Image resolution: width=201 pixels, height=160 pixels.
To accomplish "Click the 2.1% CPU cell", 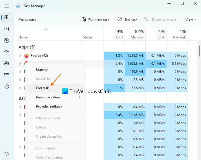I will pos(114,88).
